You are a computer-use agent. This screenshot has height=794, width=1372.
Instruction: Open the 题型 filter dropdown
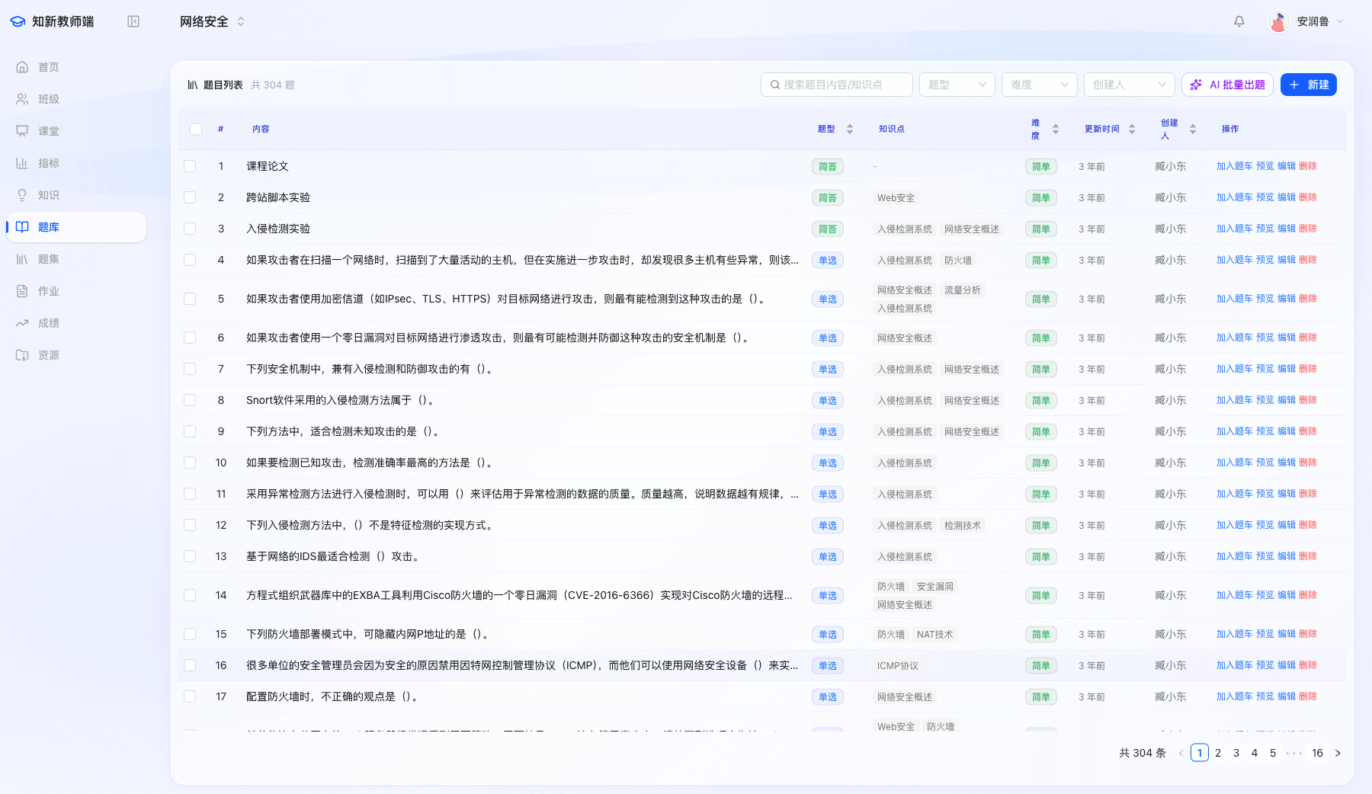click(x=957, y=85)
